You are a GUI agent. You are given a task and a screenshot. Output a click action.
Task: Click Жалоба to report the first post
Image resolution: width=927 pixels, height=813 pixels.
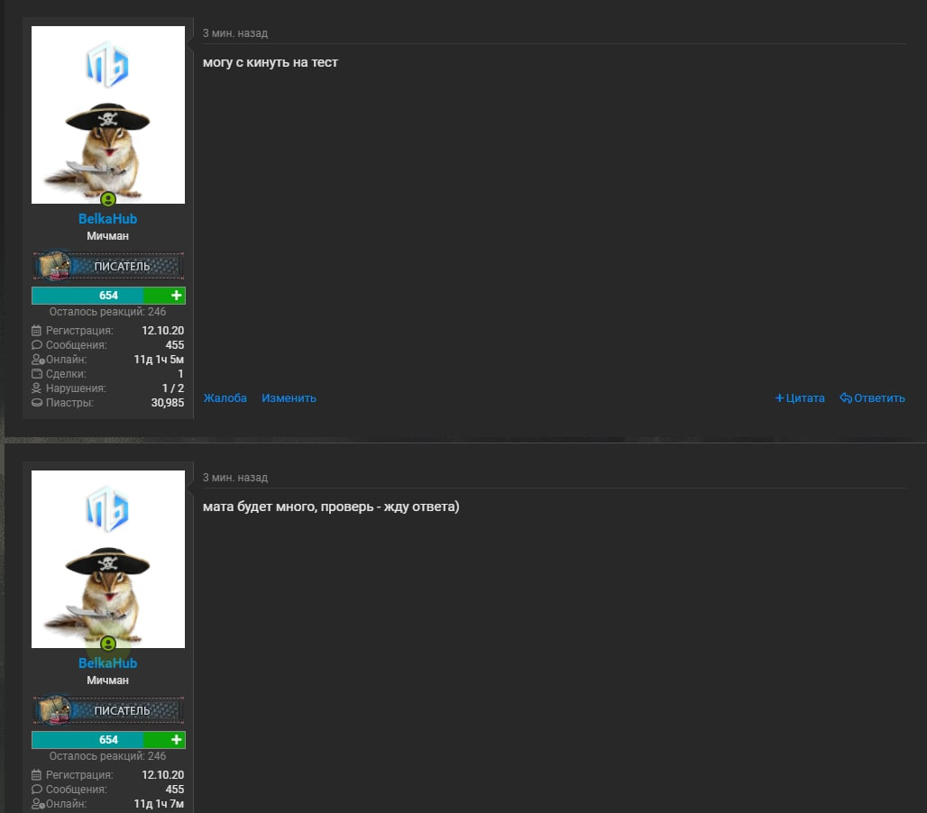click(x=225, y=398)
